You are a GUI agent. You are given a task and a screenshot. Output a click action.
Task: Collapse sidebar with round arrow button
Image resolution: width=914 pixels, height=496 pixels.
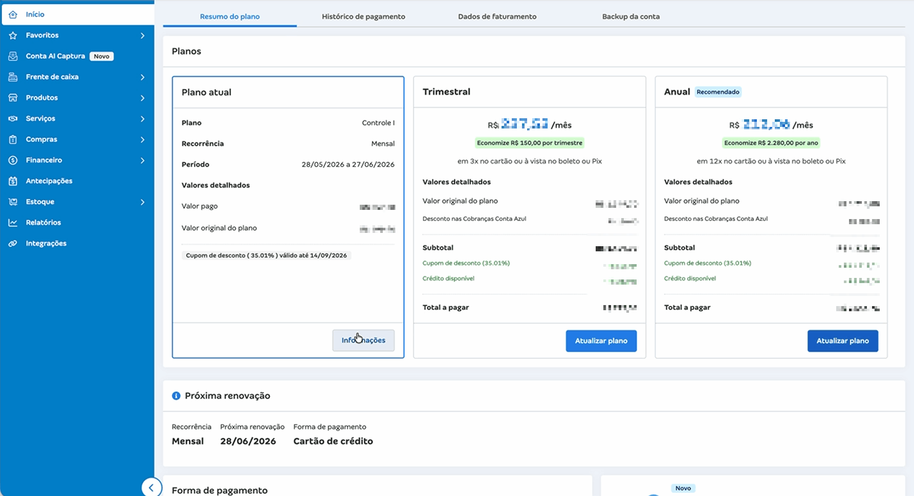[151, 487]
